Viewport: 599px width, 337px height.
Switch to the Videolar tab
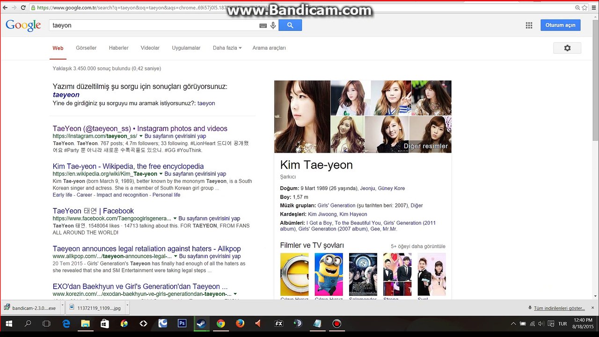(150, 48)
